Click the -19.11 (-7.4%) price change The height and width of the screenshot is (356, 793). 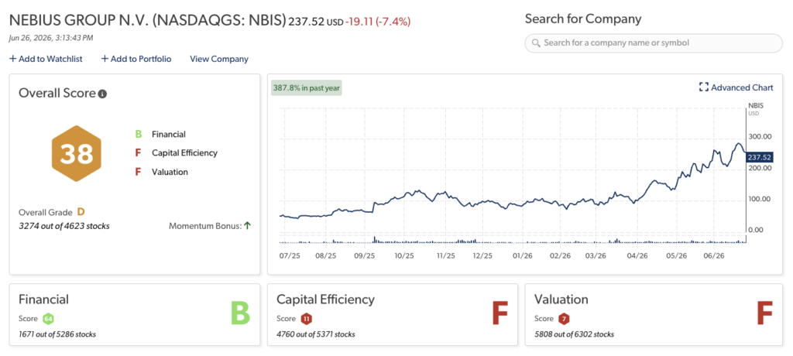tap(378, 22)
